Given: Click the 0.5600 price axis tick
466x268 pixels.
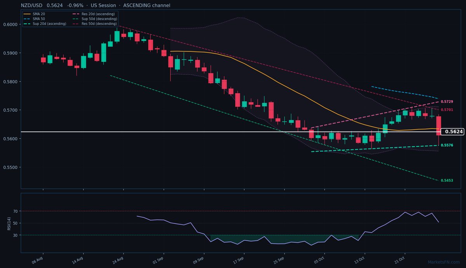Looking at the screenshot, I should [11, 139].
